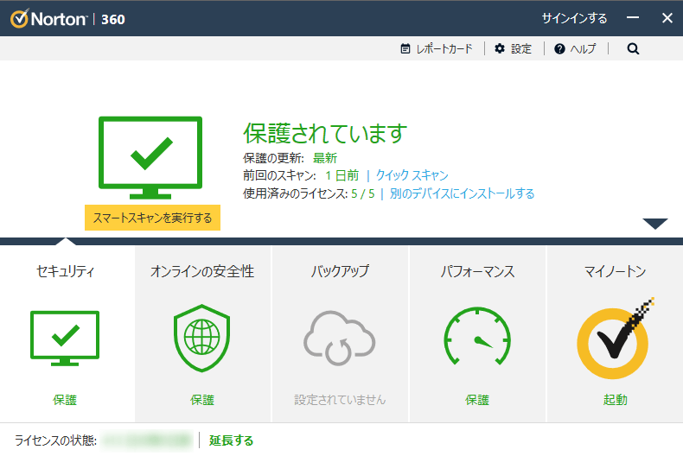Select the セキュリティ tab heading

point(65,271)
